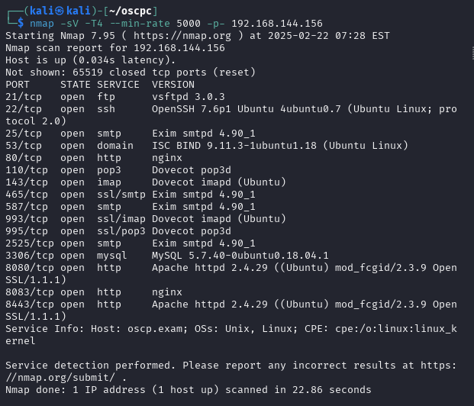This screenshot has width=474, height=406.
Task: Click the VERSION column header
Action: 173,85
